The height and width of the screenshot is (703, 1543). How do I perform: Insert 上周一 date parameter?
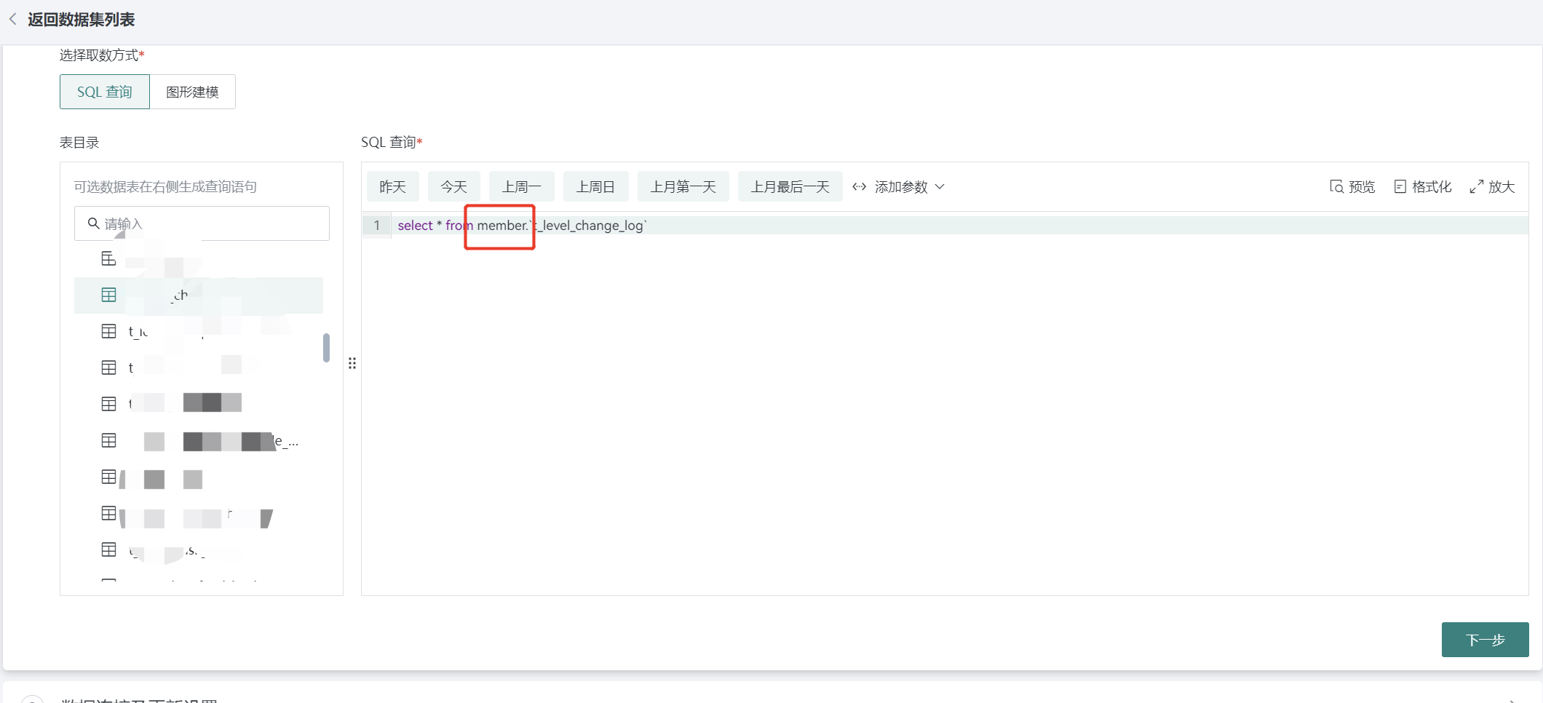[x=522, y=187]
